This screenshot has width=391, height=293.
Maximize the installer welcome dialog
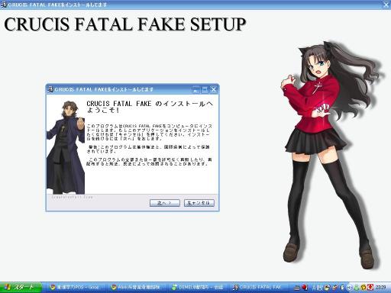tap(205, 89)
